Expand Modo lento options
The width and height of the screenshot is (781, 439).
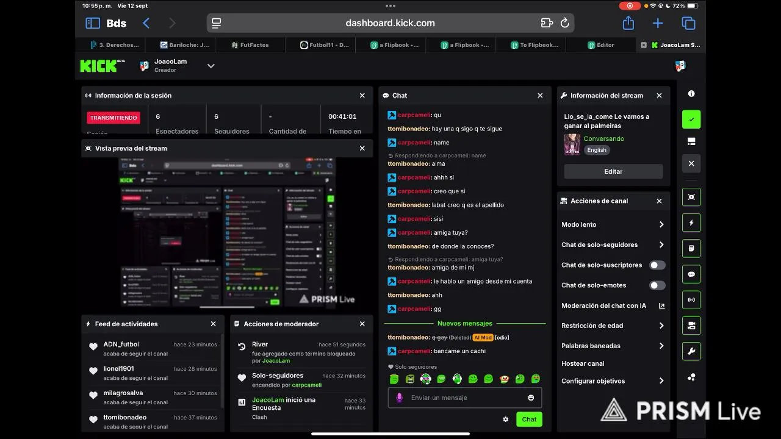point(661,224)
